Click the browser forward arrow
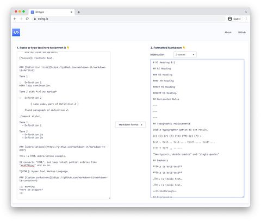Image resolution: width=261 pixels, height=221 pixels. 21,19
